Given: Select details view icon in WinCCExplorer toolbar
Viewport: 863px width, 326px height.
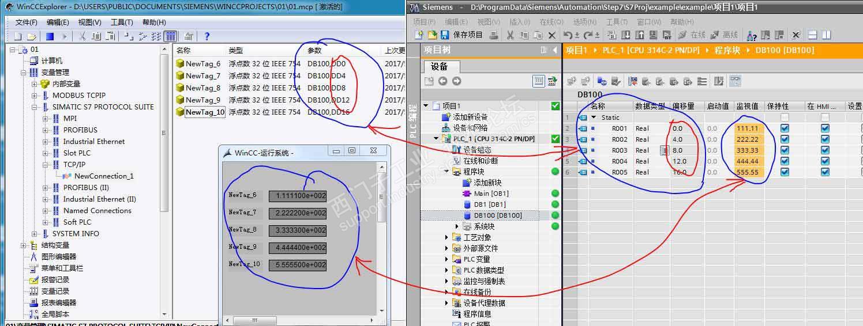Looking at the screenshot, I should (170, 36).
